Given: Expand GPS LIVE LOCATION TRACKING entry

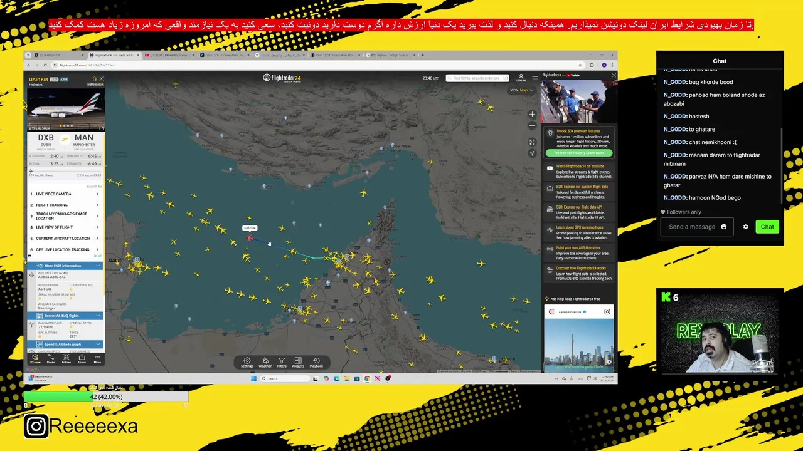Looking at the screenshot, I should 65,249.
